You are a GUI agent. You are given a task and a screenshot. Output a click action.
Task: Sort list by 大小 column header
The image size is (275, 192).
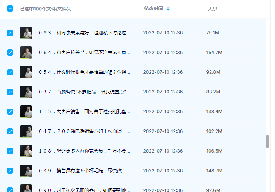212,8
